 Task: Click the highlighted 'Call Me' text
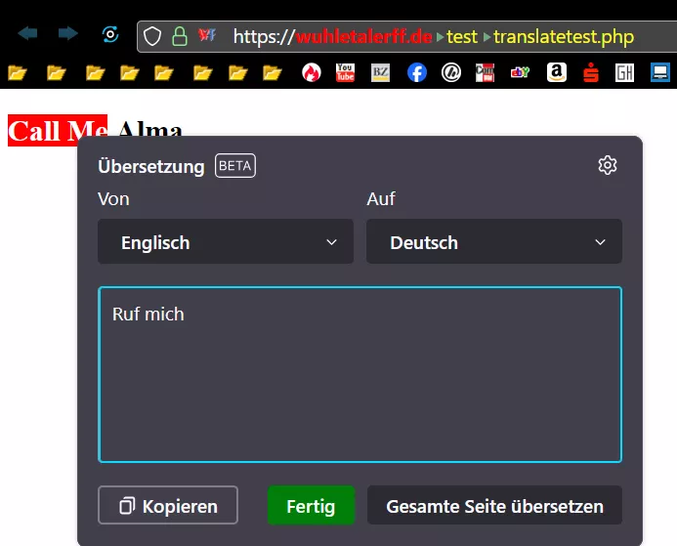[x=58, y=130]
